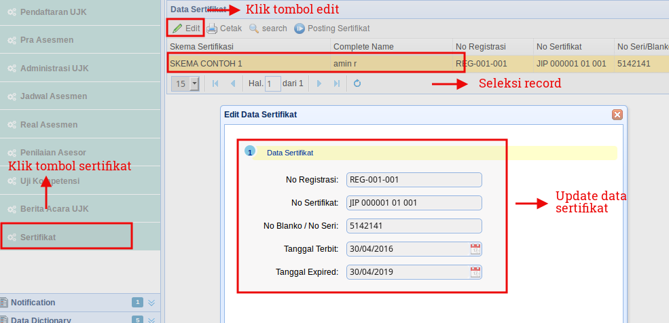669x323 pixels.
Task: Open search with the magnifier icon
Action: [254, 28]
